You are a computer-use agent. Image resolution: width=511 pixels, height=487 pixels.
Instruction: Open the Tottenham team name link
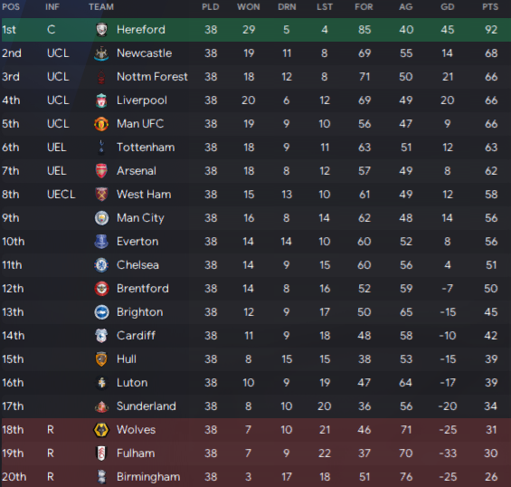146,148
